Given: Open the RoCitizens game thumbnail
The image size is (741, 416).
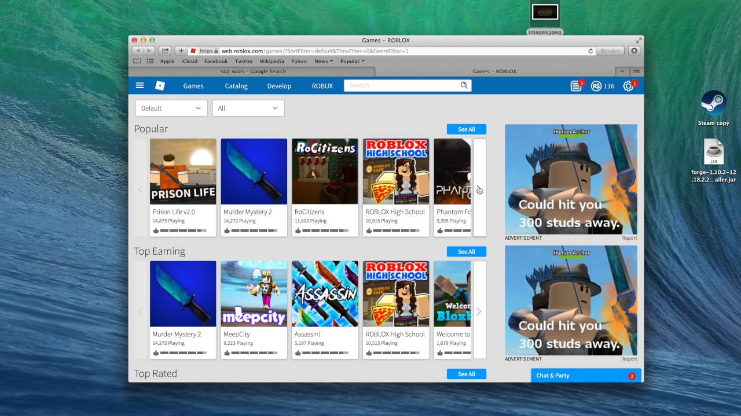Looking at the screenshot, I should [x=325, y=172].
